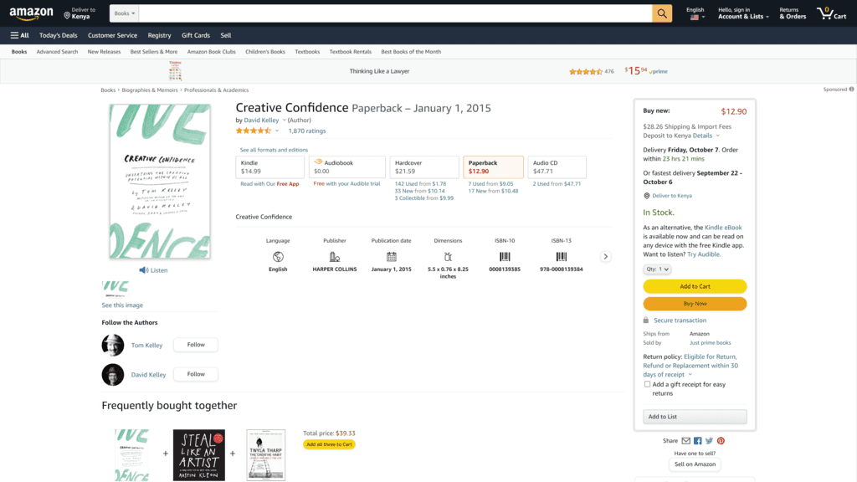Image resolution: width=857 pixels, height=482 pixels.
Task: Open Today's Deals in the nav bar
Action: (x=59, y=35)
